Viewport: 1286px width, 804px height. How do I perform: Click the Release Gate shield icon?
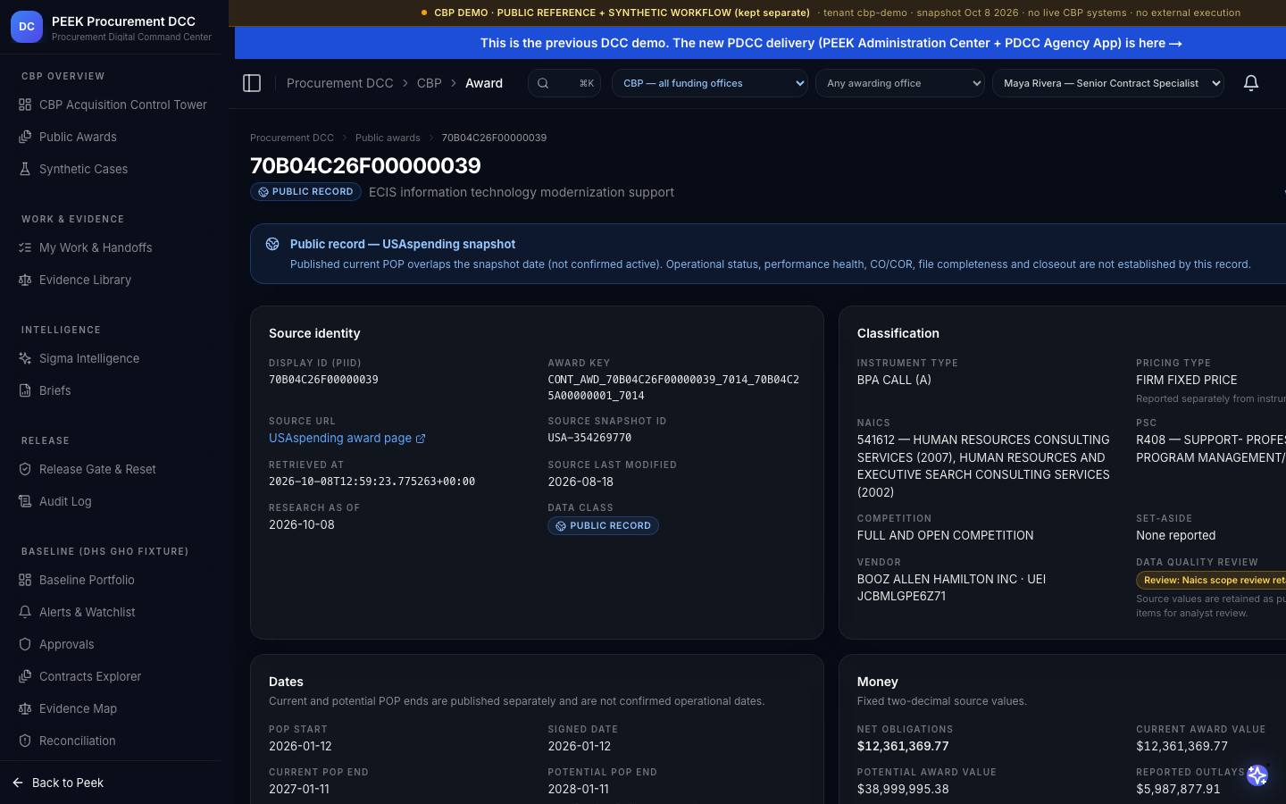coord(25,469)
